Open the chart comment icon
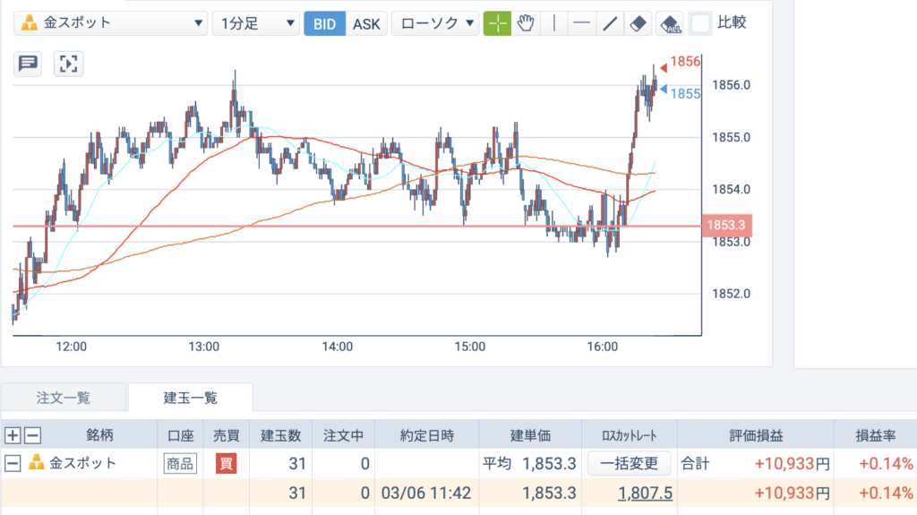The image size is (917, 515). click(x=28, y=64)
